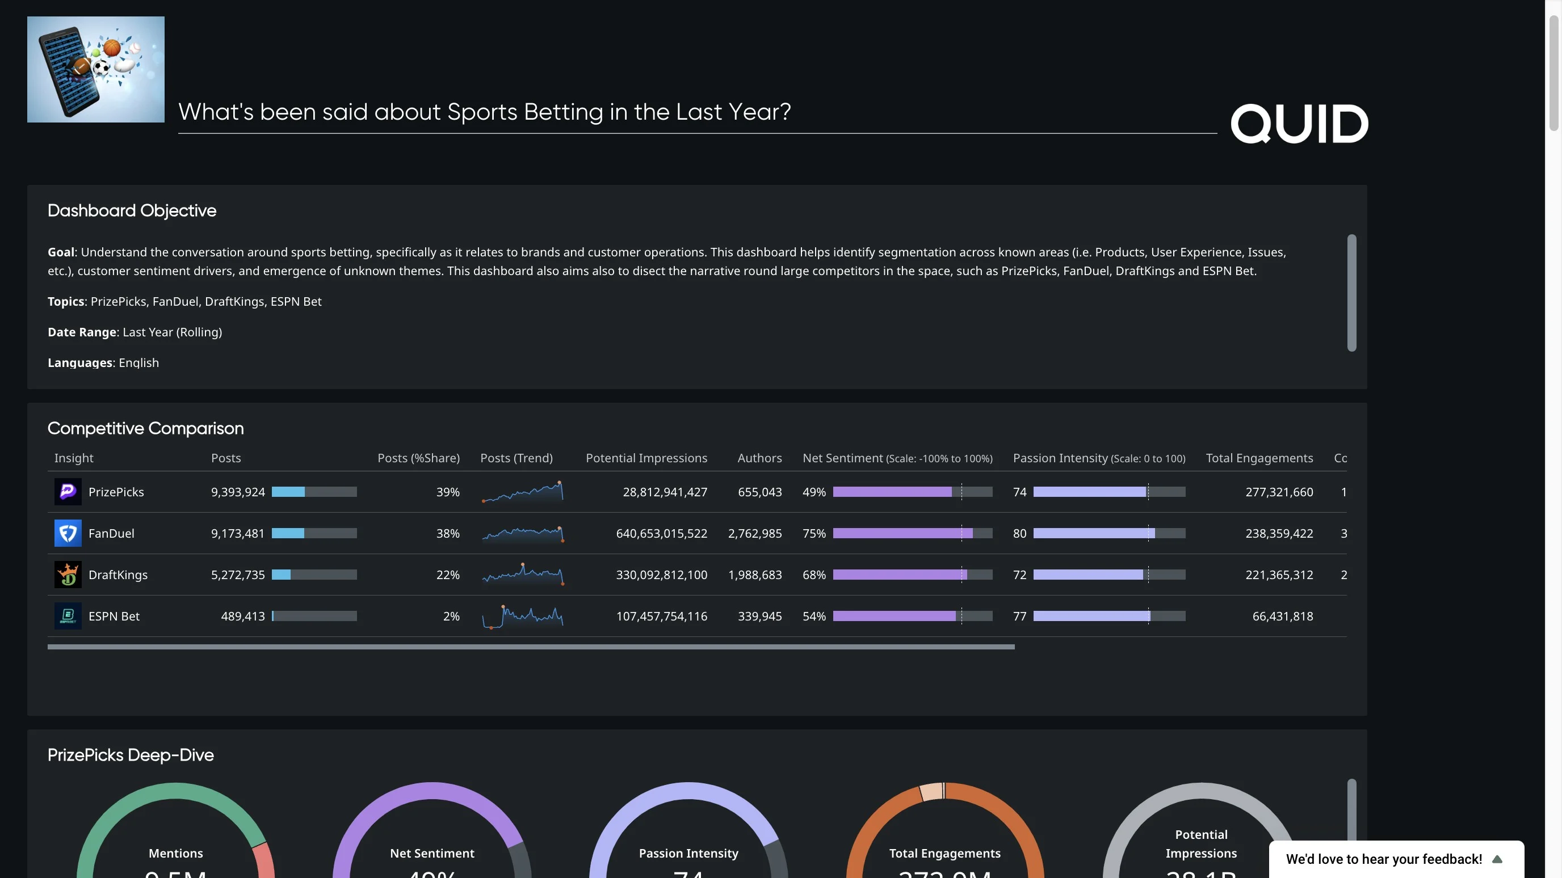Select the PrizePicks row name
This screenshot has height=878, width=1562.
tap(116, 492)
